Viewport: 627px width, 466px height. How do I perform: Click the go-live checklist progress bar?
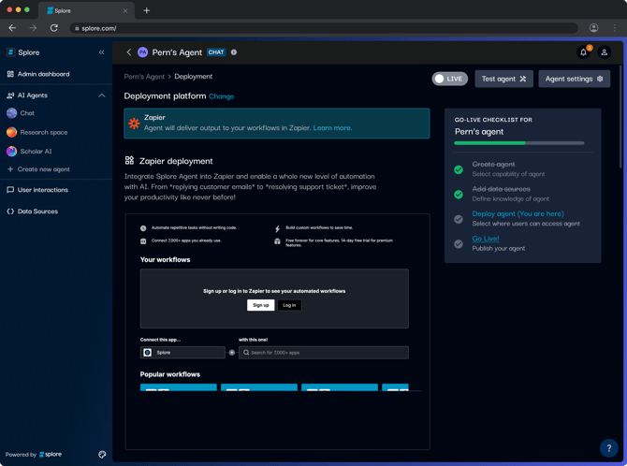pos(519,143)
